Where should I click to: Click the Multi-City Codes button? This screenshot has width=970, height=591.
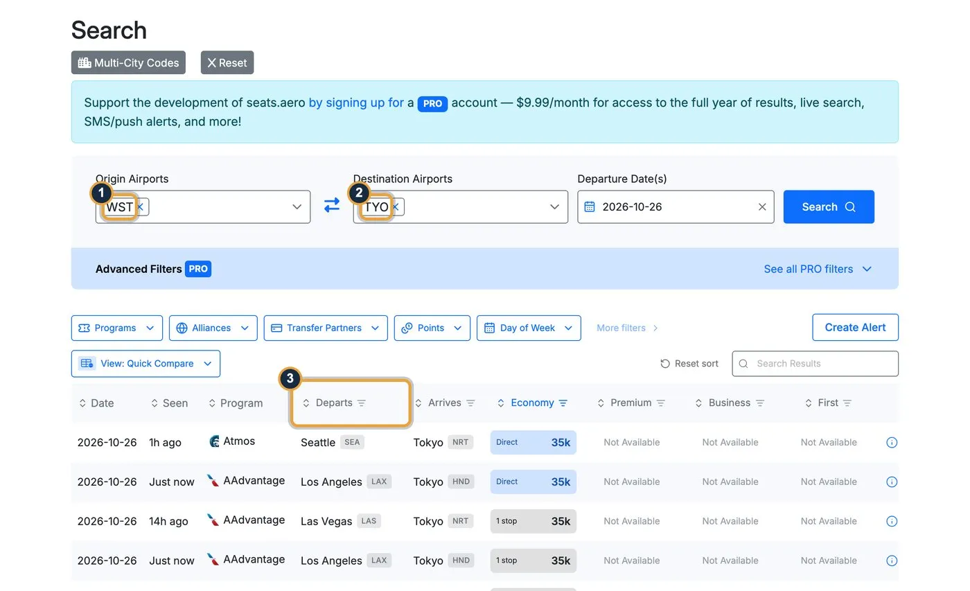tap(129, 62)
